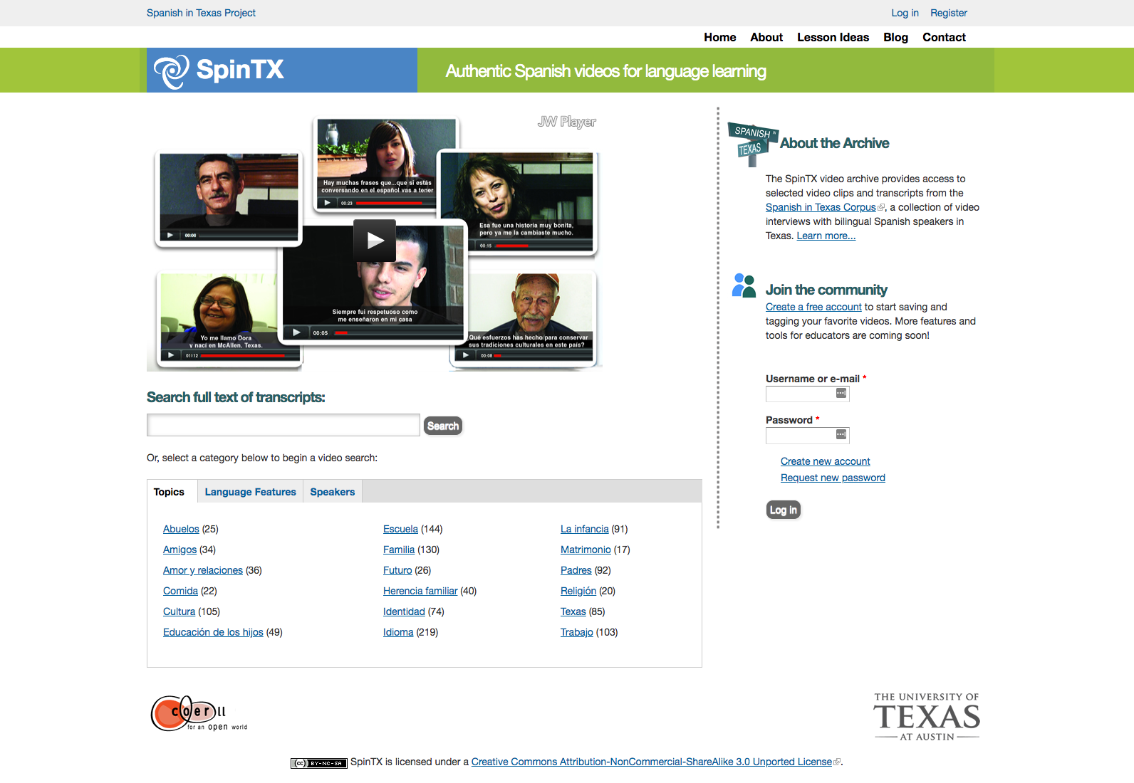Open Request new password link

coord(833,478)
